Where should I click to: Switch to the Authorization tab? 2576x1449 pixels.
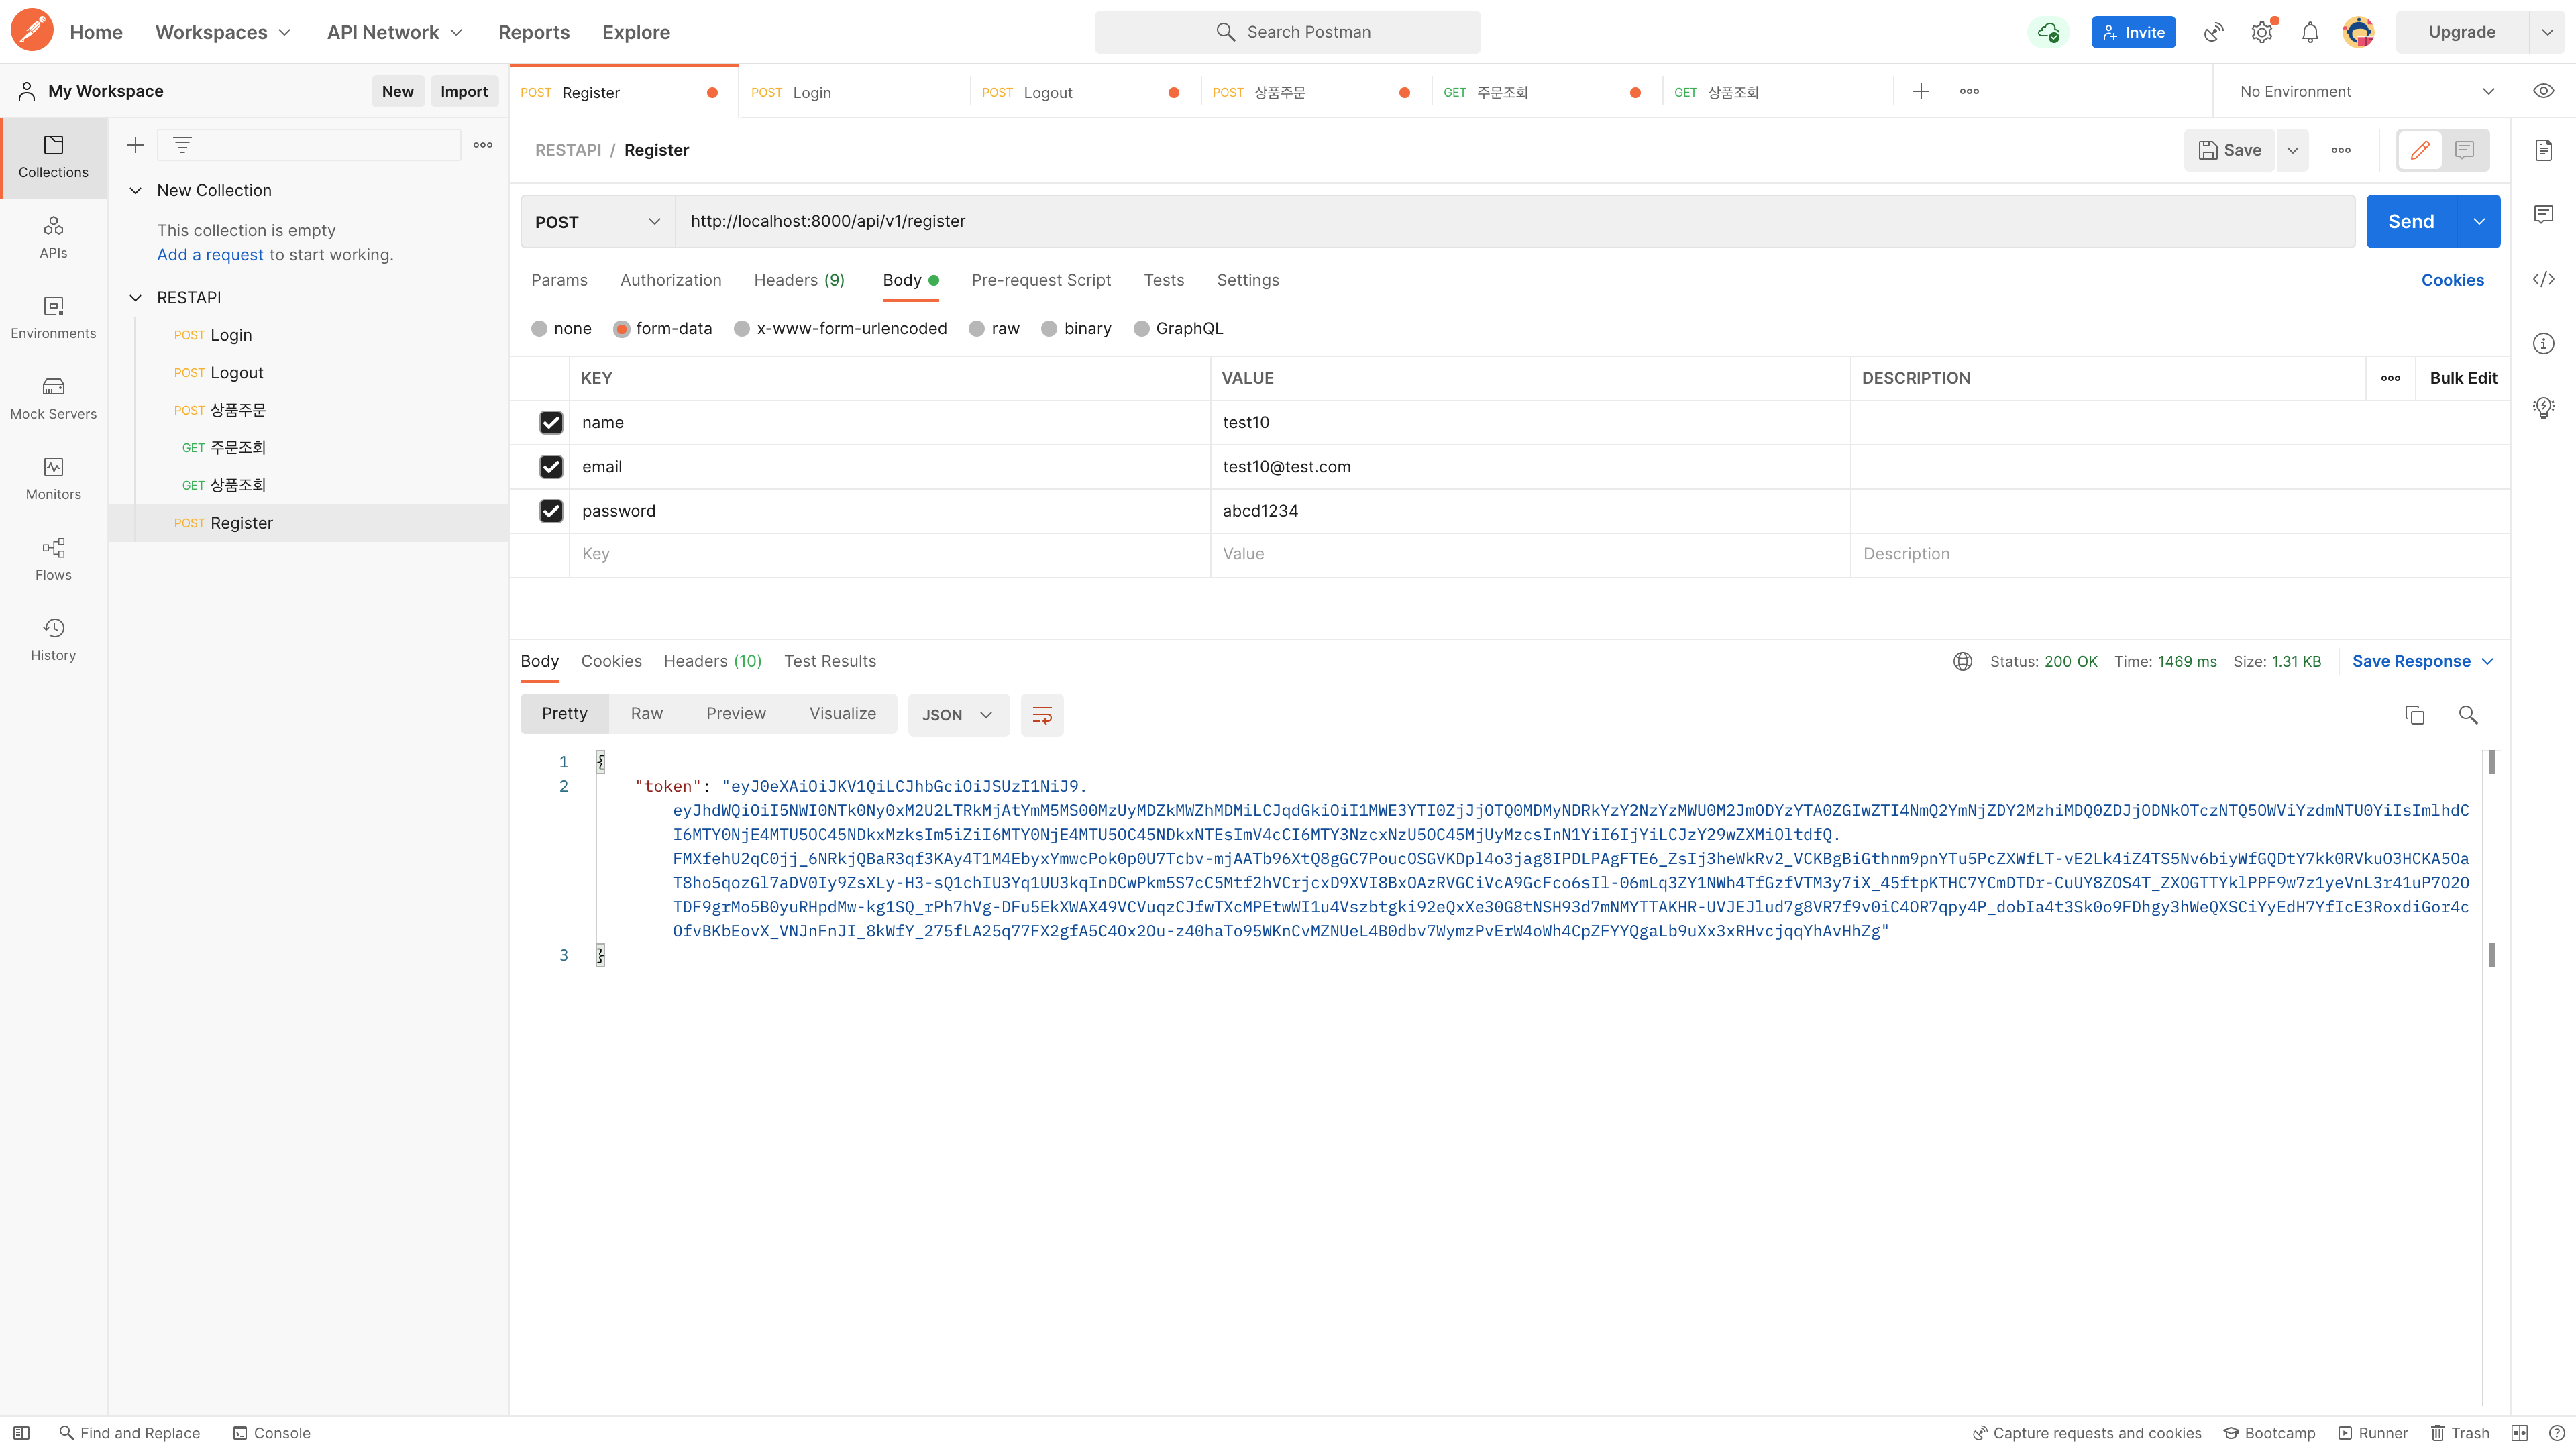(670, 280)
